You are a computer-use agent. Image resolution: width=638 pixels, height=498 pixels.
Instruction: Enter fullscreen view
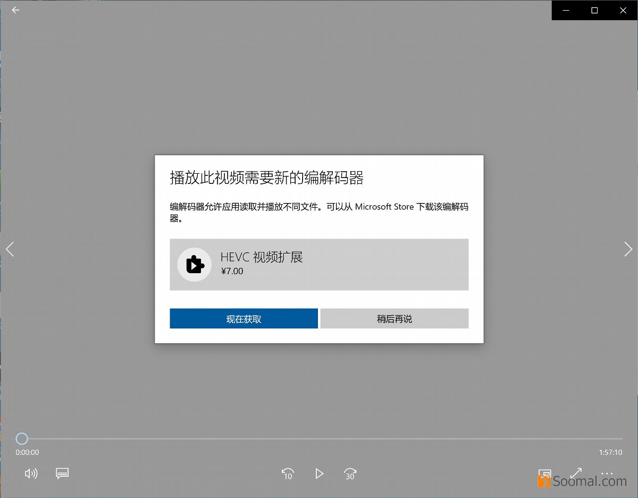pyautogui.click(x=575, y=474)
